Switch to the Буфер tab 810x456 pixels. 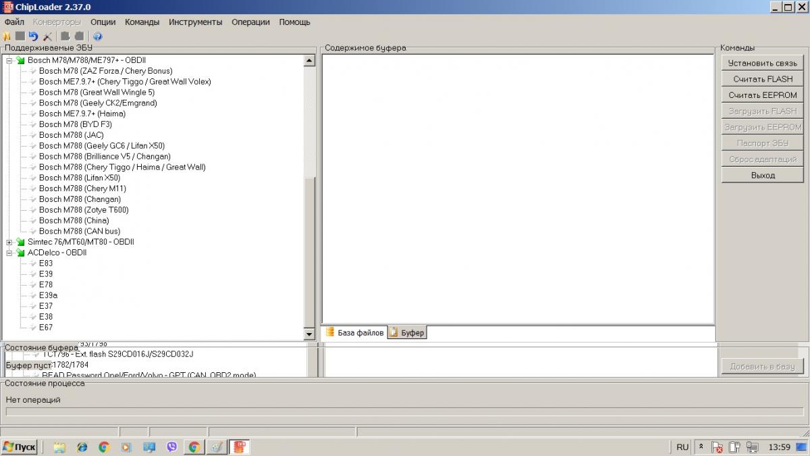pyautogui.click(x=407, y=333)
